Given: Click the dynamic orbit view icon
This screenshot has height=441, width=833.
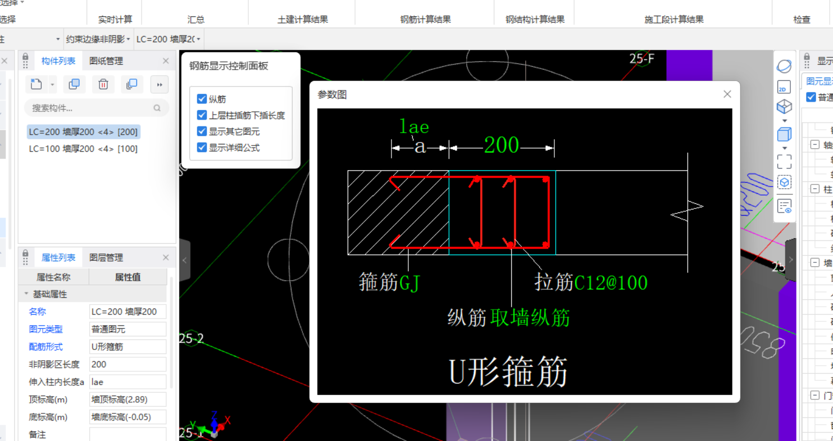Looking at the screenshot, I should [784, 66].
